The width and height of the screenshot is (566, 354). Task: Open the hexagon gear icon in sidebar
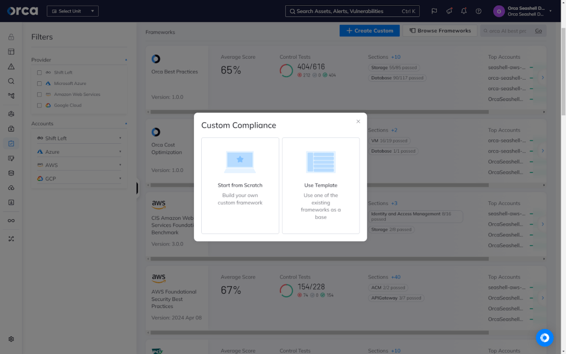click(11, 114)
